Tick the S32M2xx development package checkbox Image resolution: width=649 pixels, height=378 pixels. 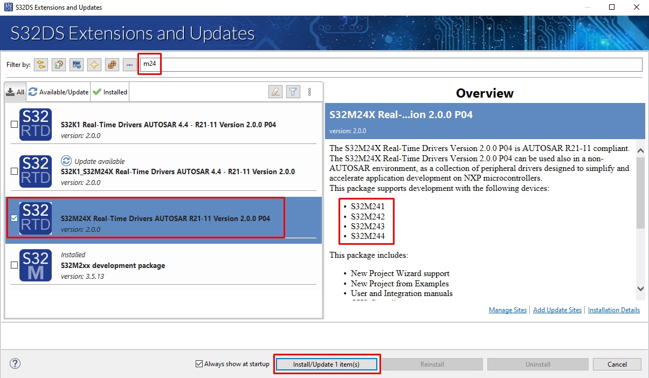pyautogui.click(x=15, y=265)
